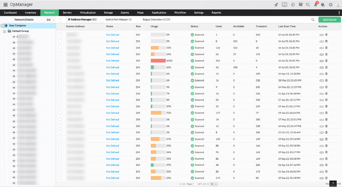Open global search in top bar
This screenshot has height=187, width=342.
(x=308, y=5)
